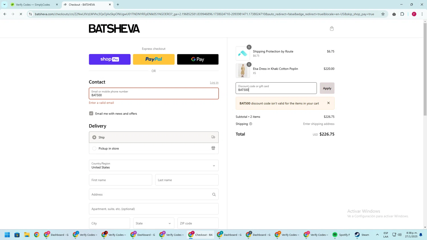
Task: Click Shipping Protection by Route thumbnail
Action: [243, 53]
